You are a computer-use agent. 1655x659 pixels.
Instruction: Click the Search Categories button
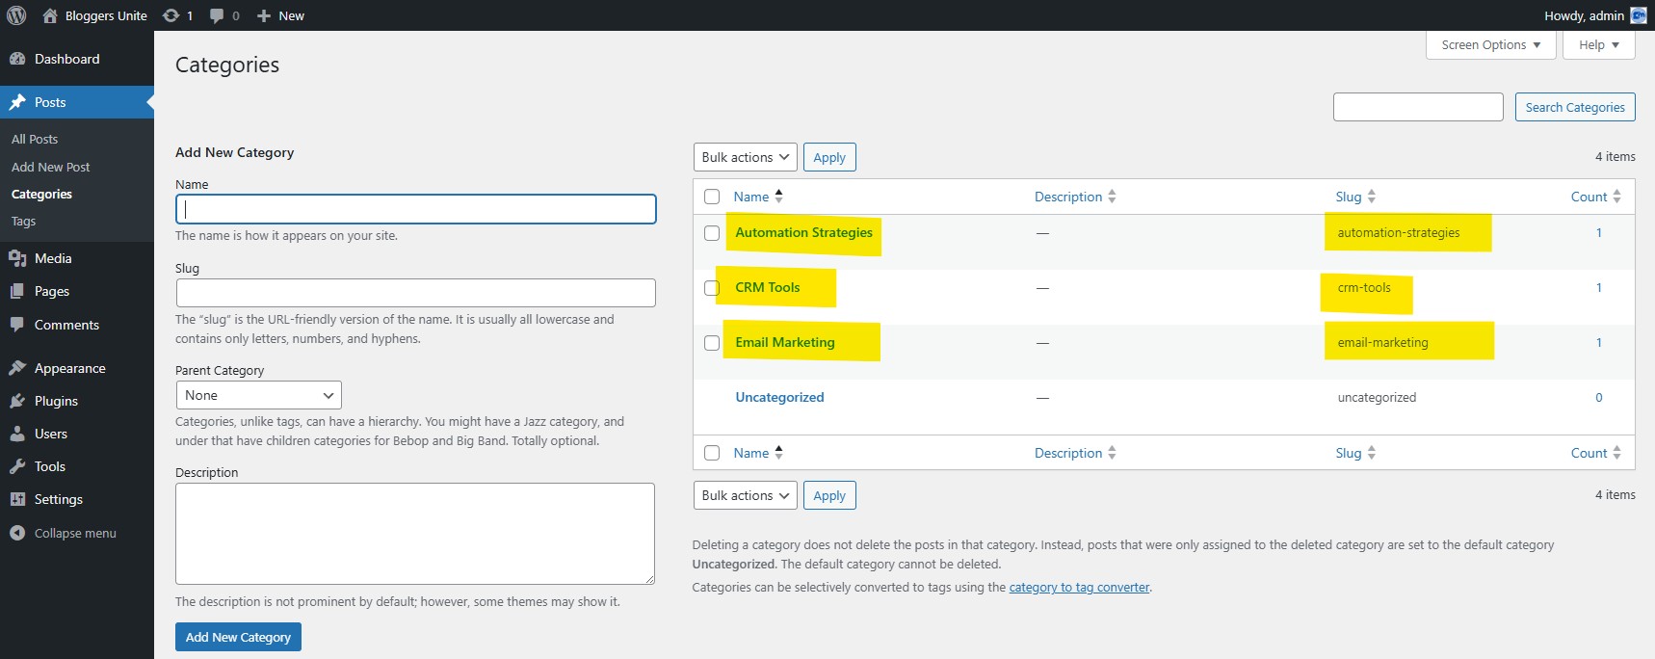[1575, 107]
